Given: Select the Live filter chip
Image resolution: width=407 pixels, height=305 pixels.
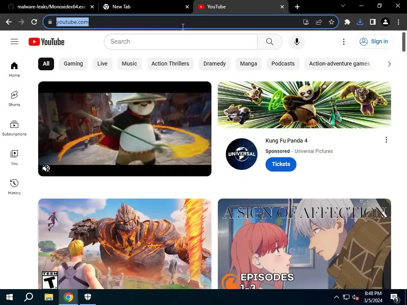Looking at the screenshot, I should tap(102, 64).
